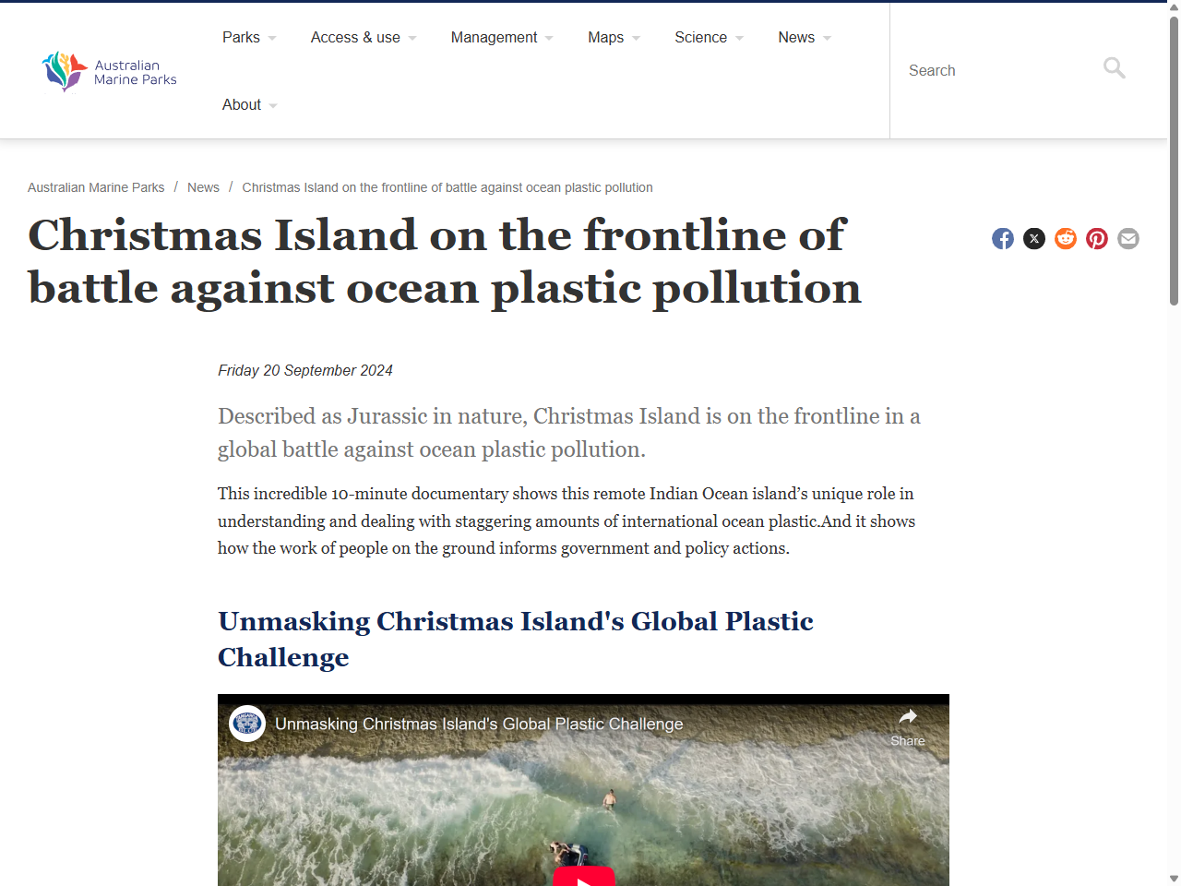The height and width of the screenshot is (886, 1181).
Task: Pin the article on Pinterest
Action: [x=1097, y=238]
